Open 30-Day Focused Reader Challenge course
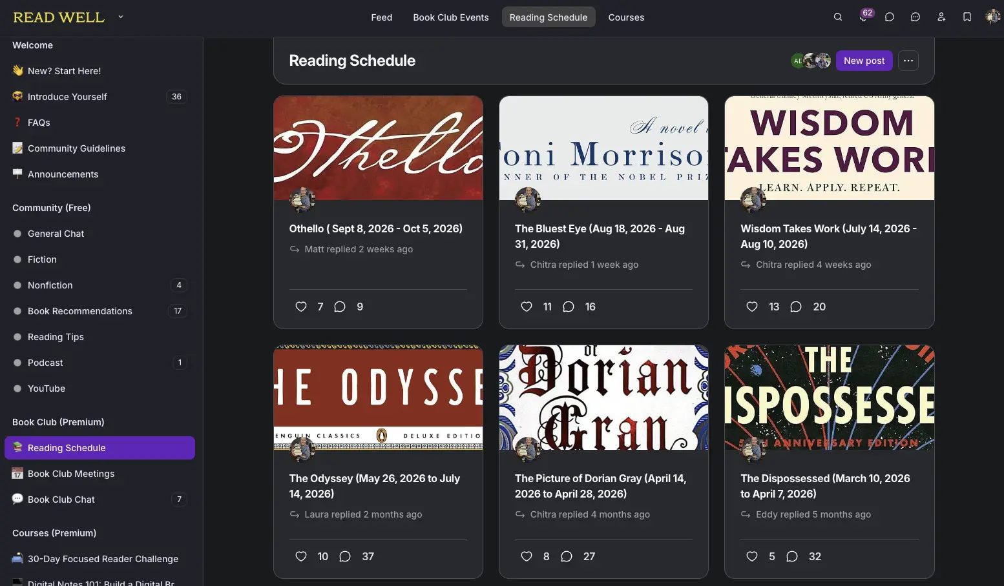 coord(100,559)
